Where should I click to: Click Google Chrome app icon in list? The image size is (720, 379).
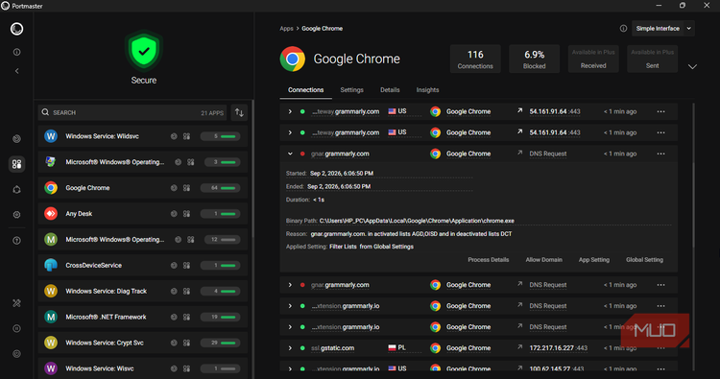[x=51, y=188]
